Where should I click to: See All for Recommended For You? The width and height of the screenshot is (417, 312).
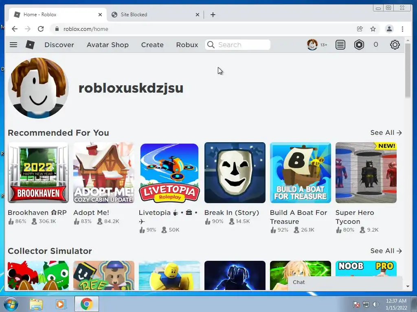[x=386, y=133]
